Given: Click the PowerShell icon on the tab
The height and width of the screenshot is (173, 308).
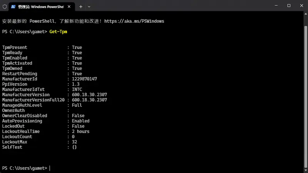Looking at the screenshot, I should pos(13,7).
